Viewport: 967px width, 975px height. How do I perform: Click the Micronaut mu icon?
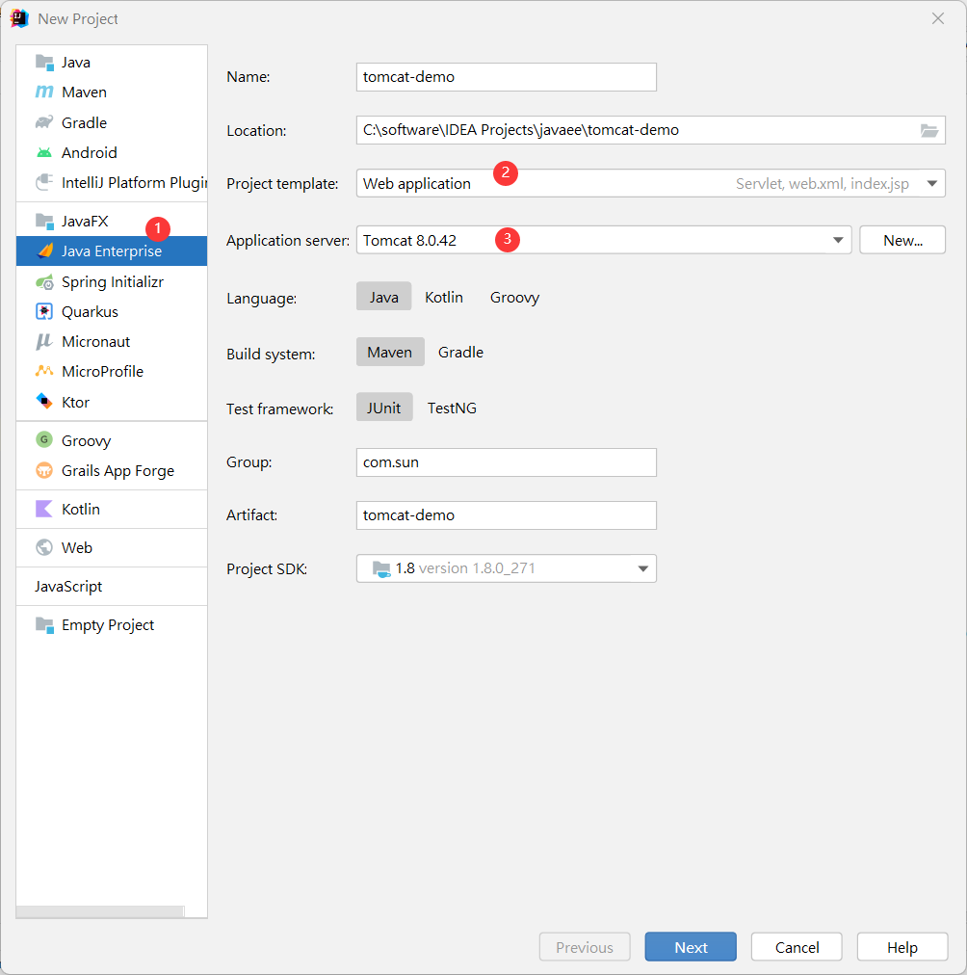tap(44, 341)
